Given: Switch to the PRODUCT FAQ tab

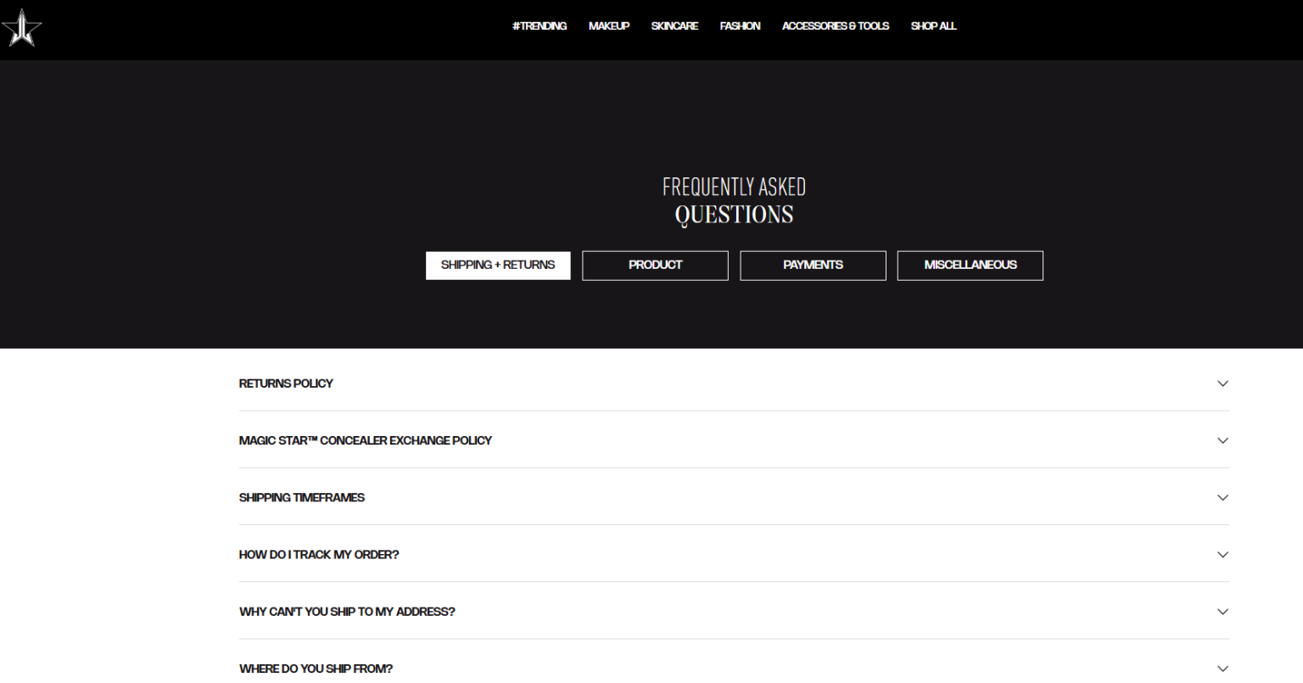Looking at the screenshot, I should [x=655, y=266].
